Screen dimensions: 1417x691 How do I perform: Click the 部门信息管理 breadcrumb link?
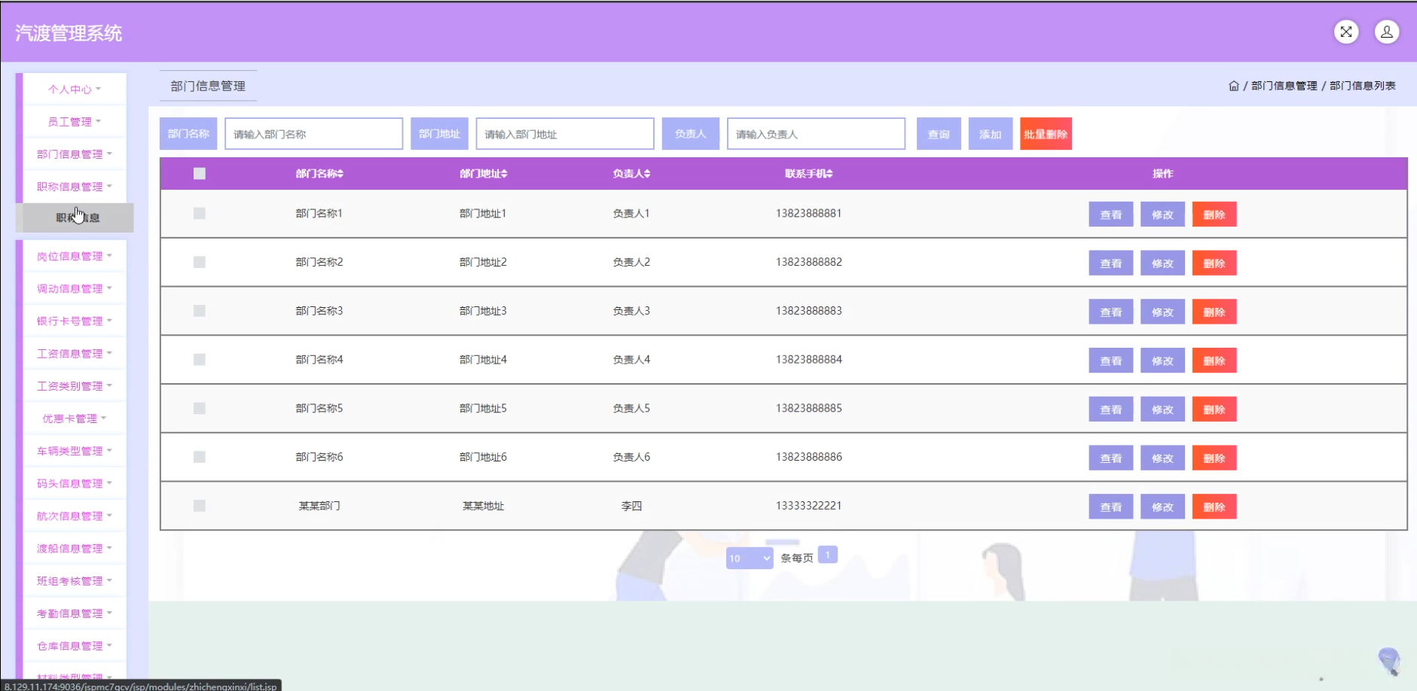coord(1284,86)
